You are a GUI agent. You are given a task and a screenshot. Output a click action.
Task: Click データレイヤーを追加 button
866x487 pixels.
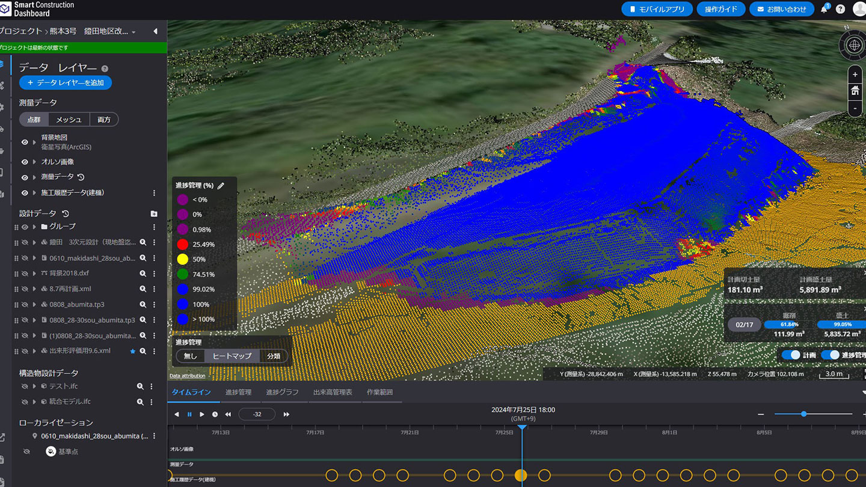coord(66,83)
